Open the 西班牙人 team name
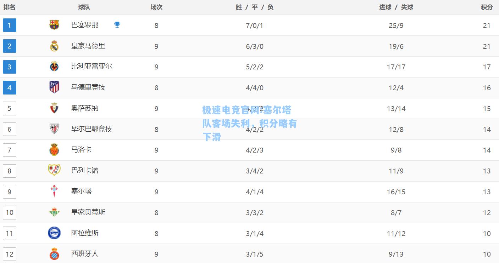 (85, 253)
